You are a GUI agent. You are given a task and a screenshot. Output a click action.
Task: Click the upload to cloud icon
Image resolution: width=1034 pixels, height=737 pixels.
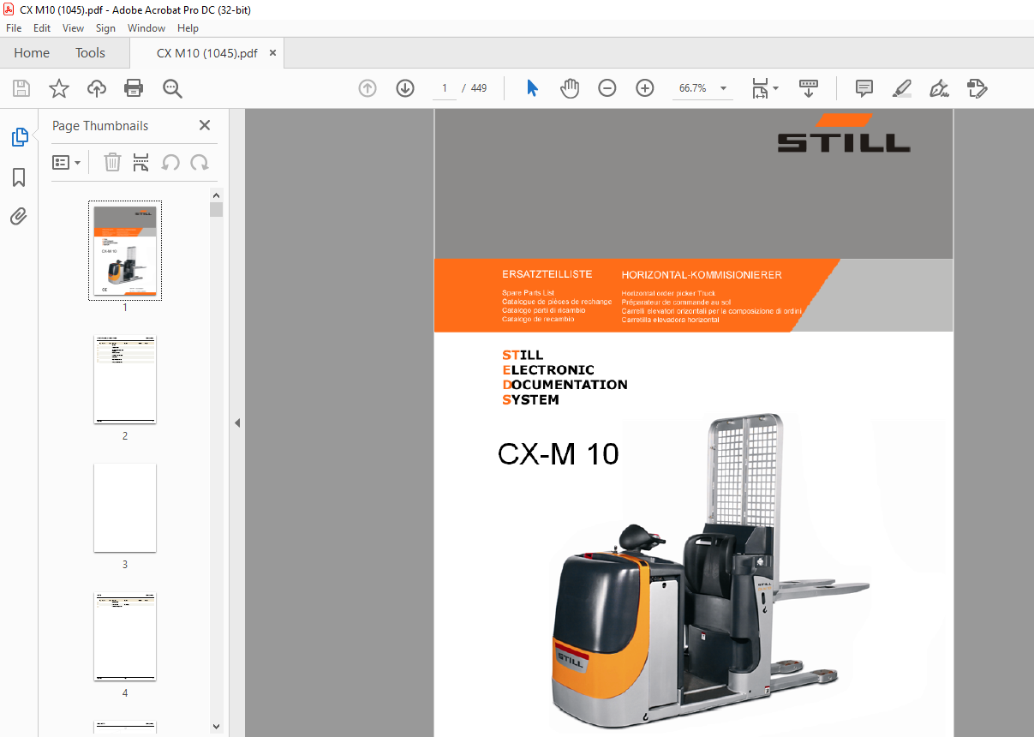97,88
